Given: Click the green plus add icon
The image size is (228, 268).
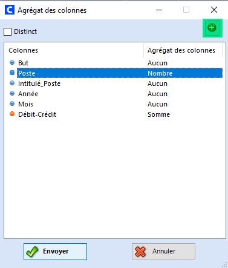Looking at the screenshot, I should (x=212, y=28).
